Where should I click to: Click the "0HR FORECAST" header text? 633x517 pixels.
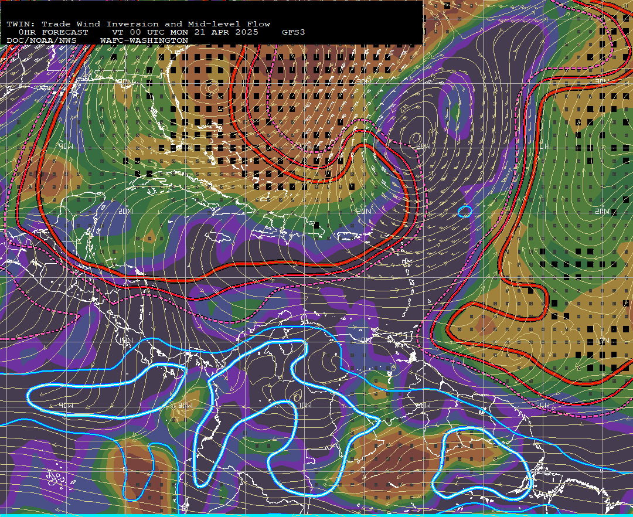point(53,32)
